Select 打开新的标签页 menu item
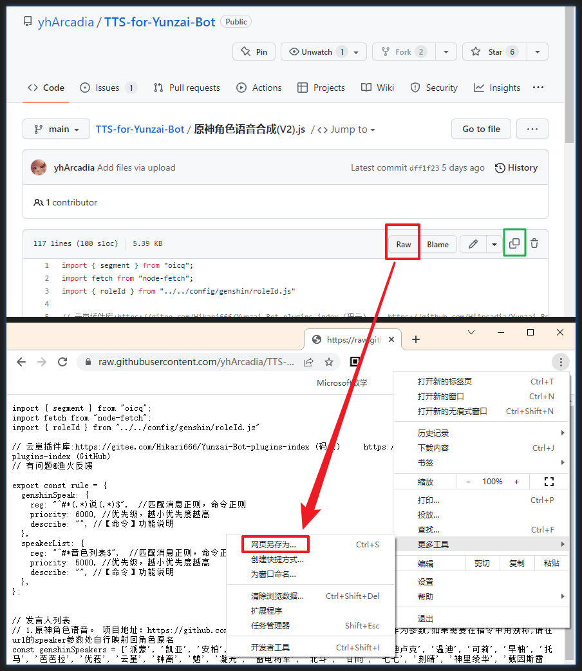This screenshot has width=582, height=671. (482, 382)
